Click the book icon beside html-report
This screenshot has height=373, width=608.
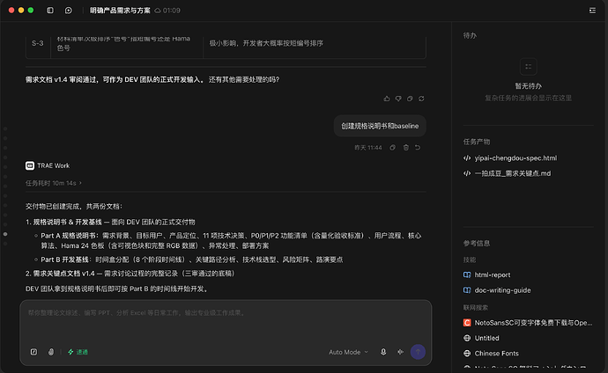pos(467,274)
